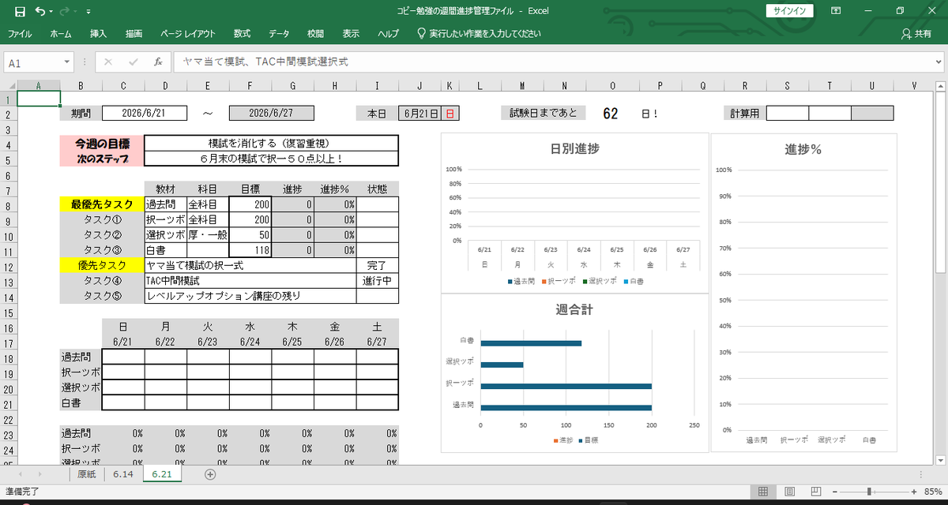This screenshot has width=948, height=505.
Task: Click the 進行中 status cell
Action: pyautogui.click(x=377, y=281)
